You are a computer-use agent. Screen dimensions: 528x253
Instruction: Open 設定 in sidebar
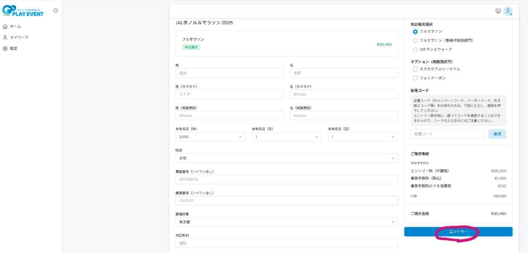point(13,48)
